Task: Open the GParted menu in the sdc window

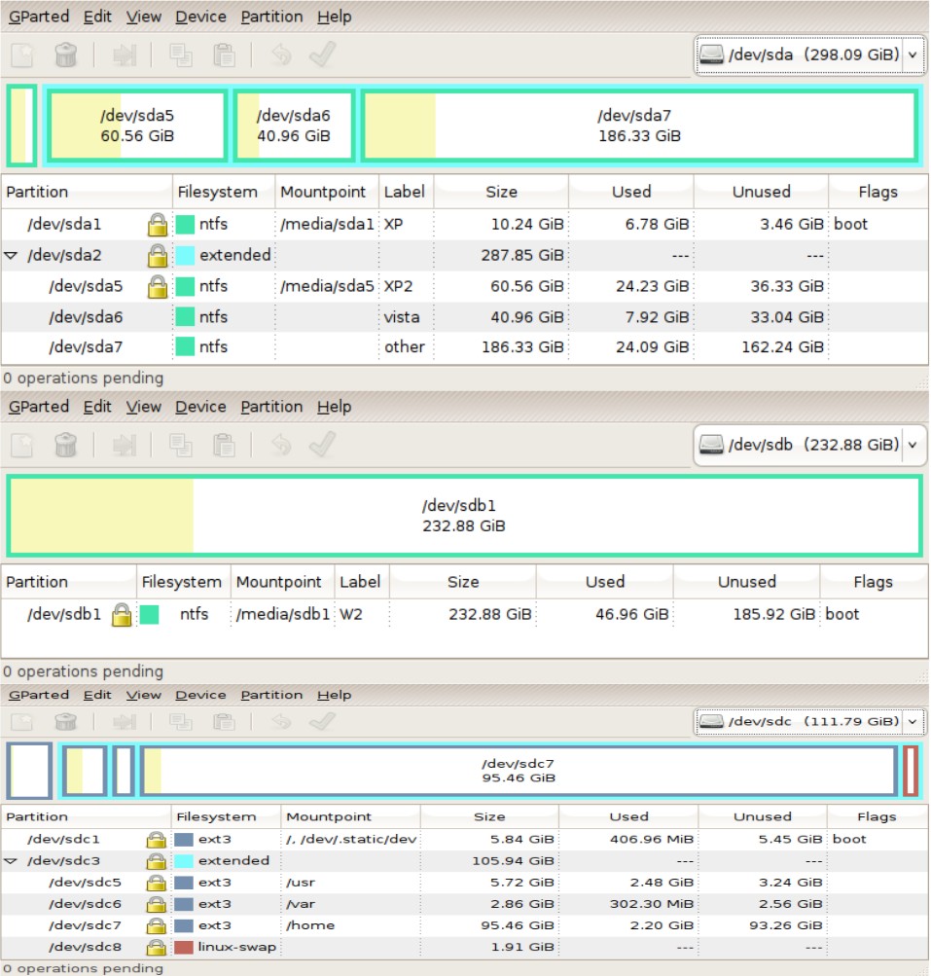Action: tap(39, 694)
